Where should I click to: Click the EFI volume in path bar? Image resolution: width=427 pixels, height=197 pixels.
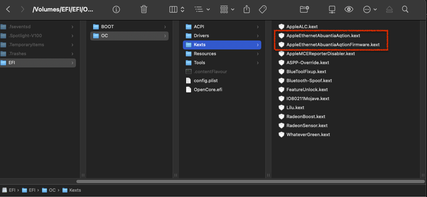pyautogui.click(x=9, y=190)
